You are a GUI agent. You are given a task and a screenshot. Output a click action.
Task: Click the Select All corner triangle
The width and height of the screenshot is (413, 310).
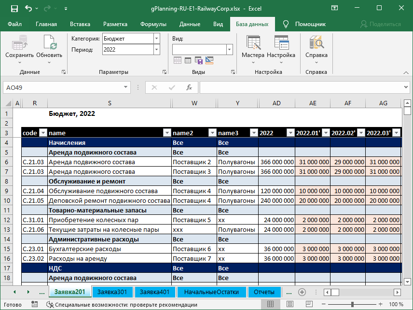point(8,103)
